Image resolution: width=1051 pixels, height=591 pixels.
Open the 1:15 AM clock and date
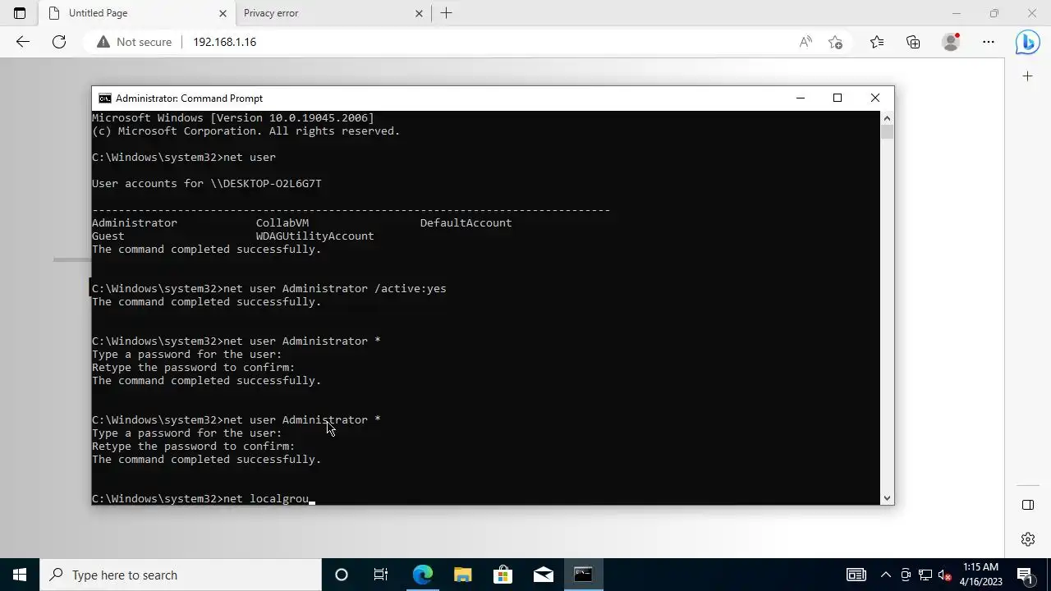coord(981,575)
